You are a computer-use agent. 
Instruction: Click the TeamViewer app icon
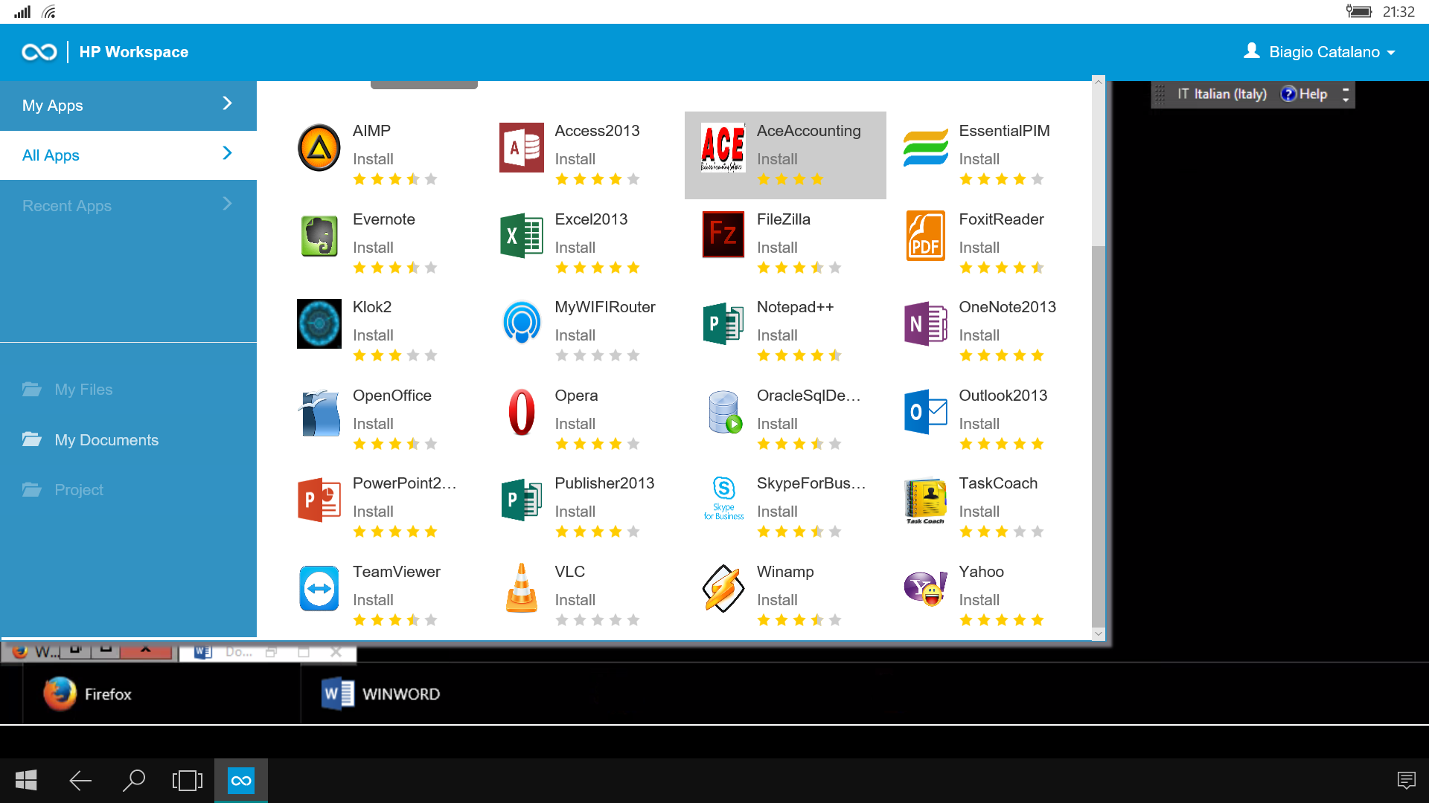318,587
